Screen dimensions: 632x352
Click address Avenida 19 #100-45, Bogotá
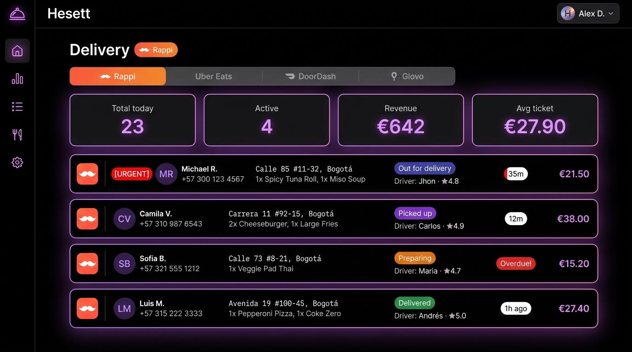[283, 304]
